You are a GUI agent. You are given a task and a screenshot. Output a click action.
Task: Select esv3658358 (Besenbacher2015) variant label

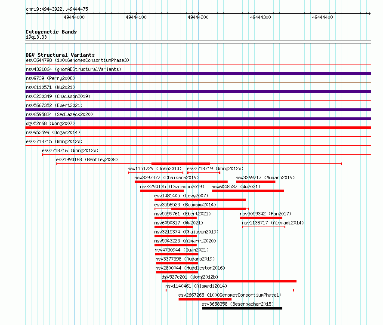(238, 304)
